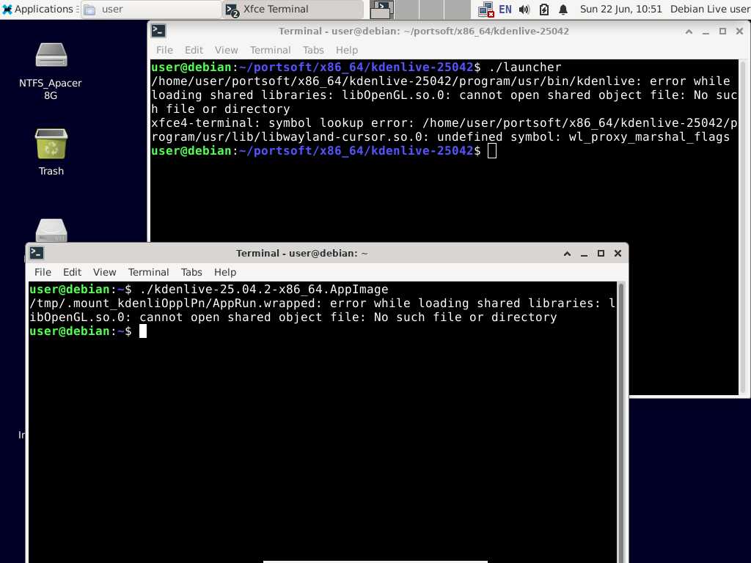
Task: Click the front terminal's prompt cursor block
Action: pyautogui.click(x=143, y=331)
